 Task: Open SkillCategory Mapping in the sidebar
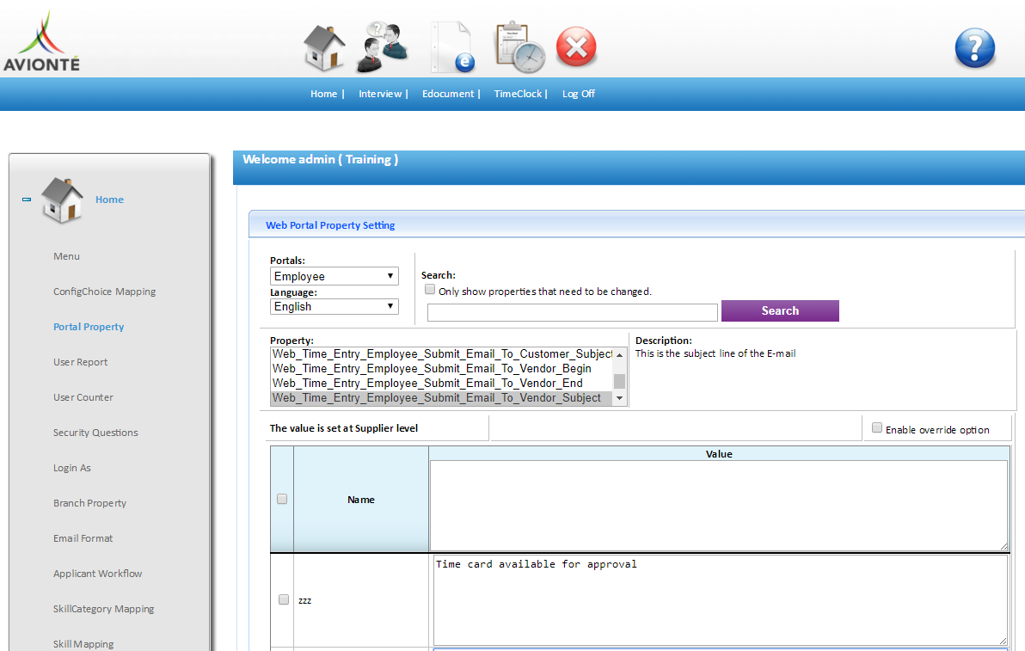pos(103,609)
